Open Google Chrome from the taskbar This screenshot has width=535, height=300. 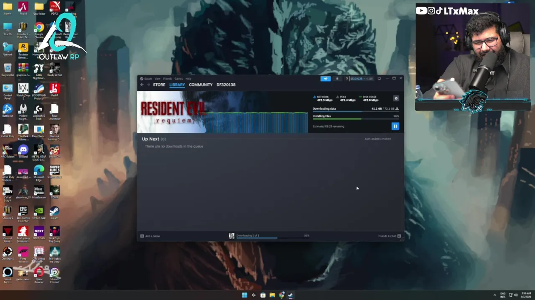pos(281,295)
